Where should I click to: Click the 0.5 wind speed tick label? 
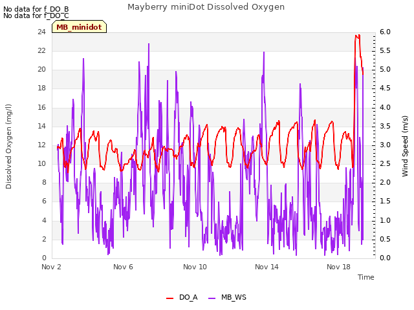385,239
